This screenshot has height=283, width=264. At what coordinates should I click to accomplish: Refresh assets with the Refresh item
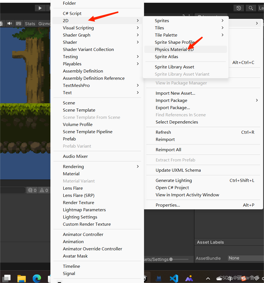tap(203, 132)
